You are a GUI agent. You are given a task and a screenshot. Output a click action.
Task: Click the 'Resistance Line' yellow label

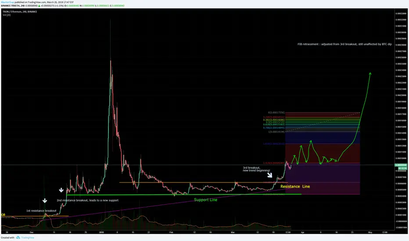[x=295, y=186]
